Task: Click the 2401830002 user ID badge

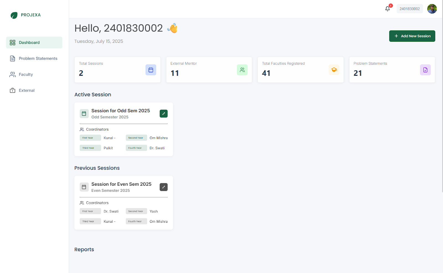Action: pyautogui.click(x=409, y=9)
